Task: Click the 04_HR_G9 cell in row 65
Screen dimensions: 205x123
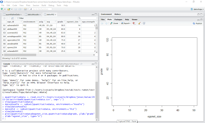Action: click(x=51, y=40)
